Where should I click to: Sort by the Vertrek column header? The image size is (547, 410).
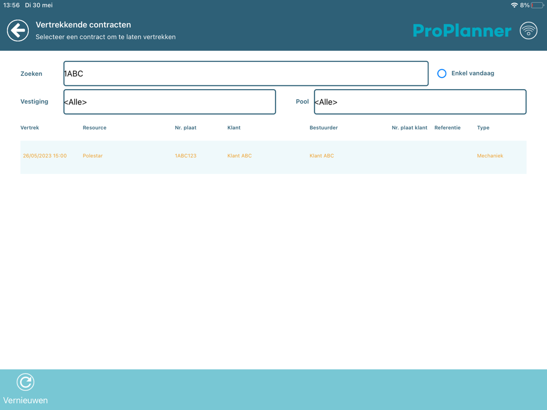click(29, 128)
